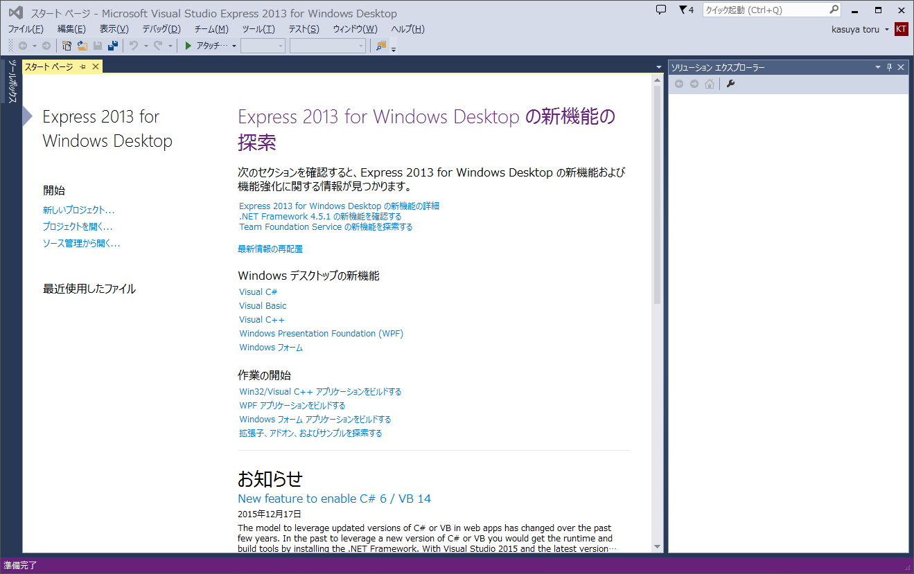
Task: Open kasuya toru account dropdown
Action: pyautogui.click(x=887, y=29)
